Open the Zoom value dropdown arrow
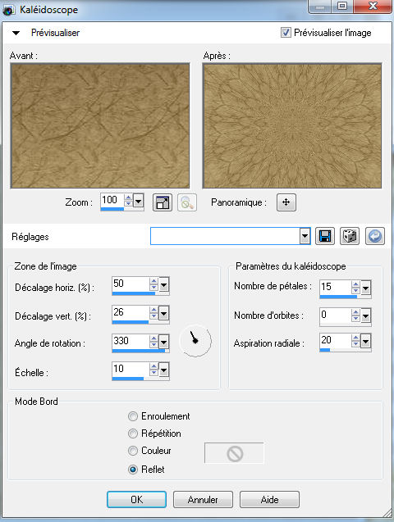 coord(139,201)
